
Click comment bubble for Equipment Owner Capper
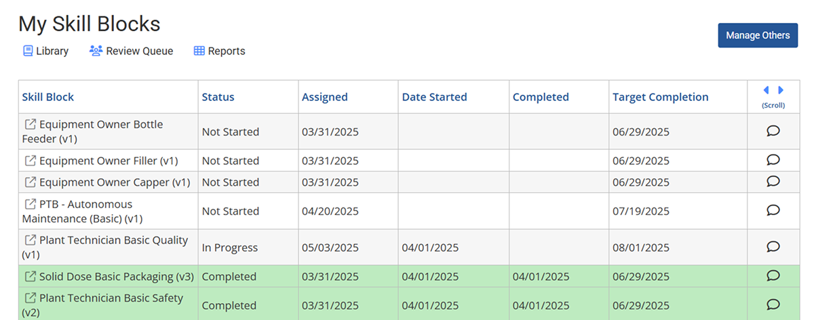pyautogui.click(x=773, y=182)
